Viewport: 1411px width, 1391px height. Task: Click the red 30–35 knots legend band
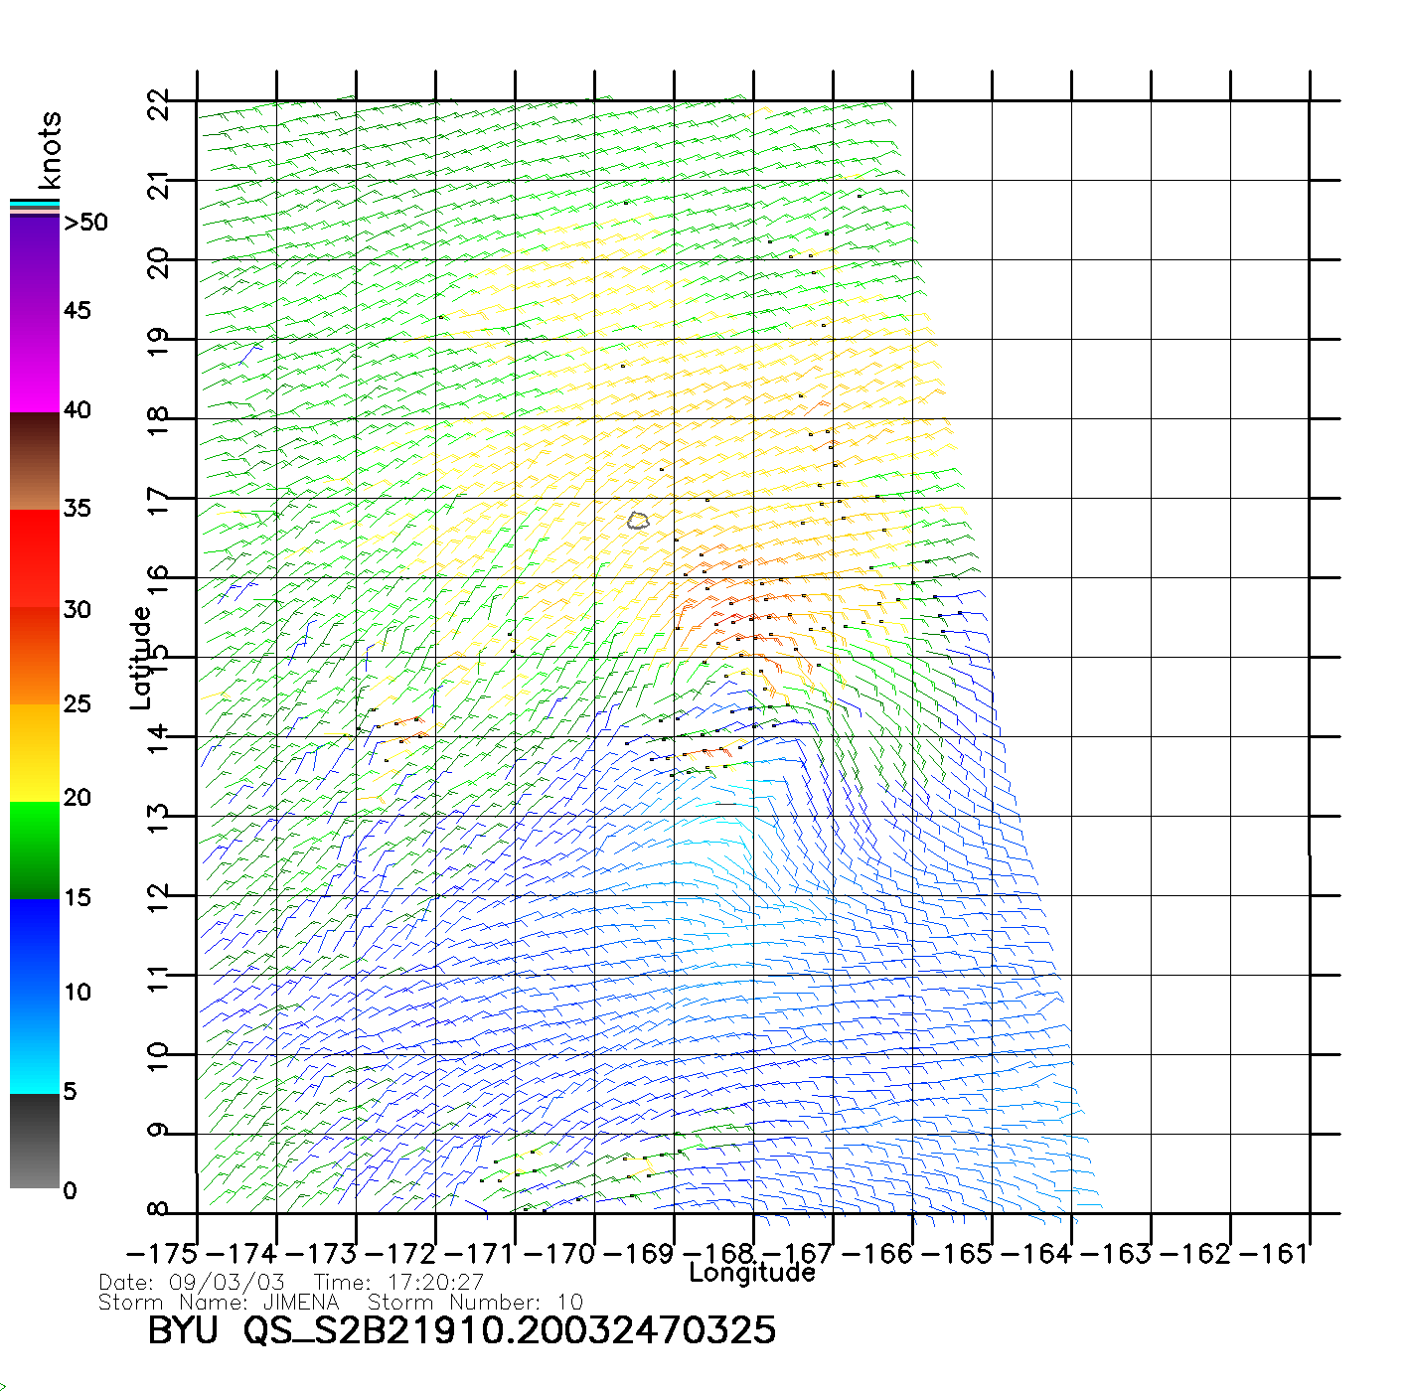pyautogui.click(x=35, y=558)
